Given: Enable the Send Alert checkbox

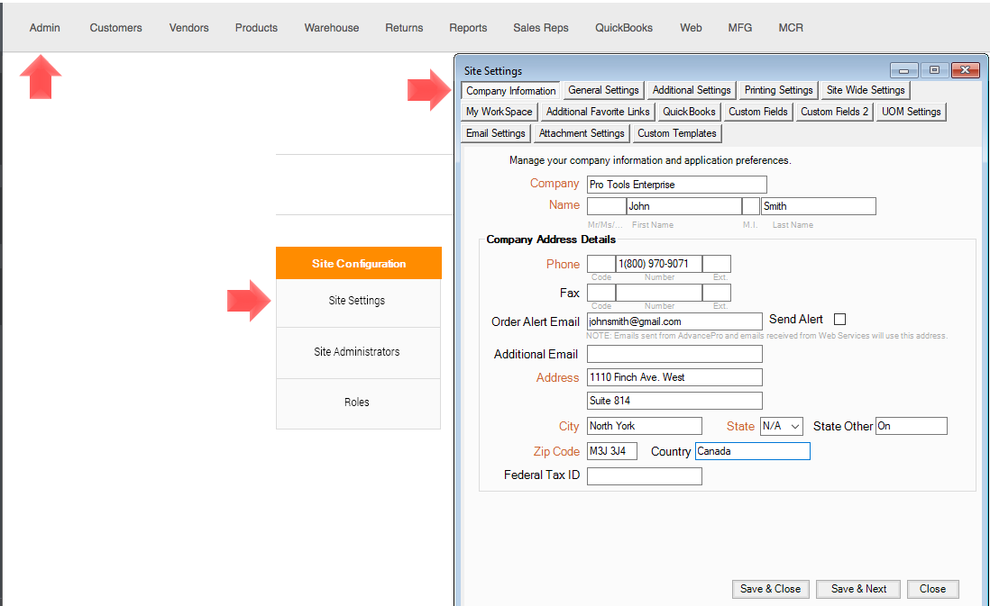Looking at the screenshot, I should (x=839, y=320).
